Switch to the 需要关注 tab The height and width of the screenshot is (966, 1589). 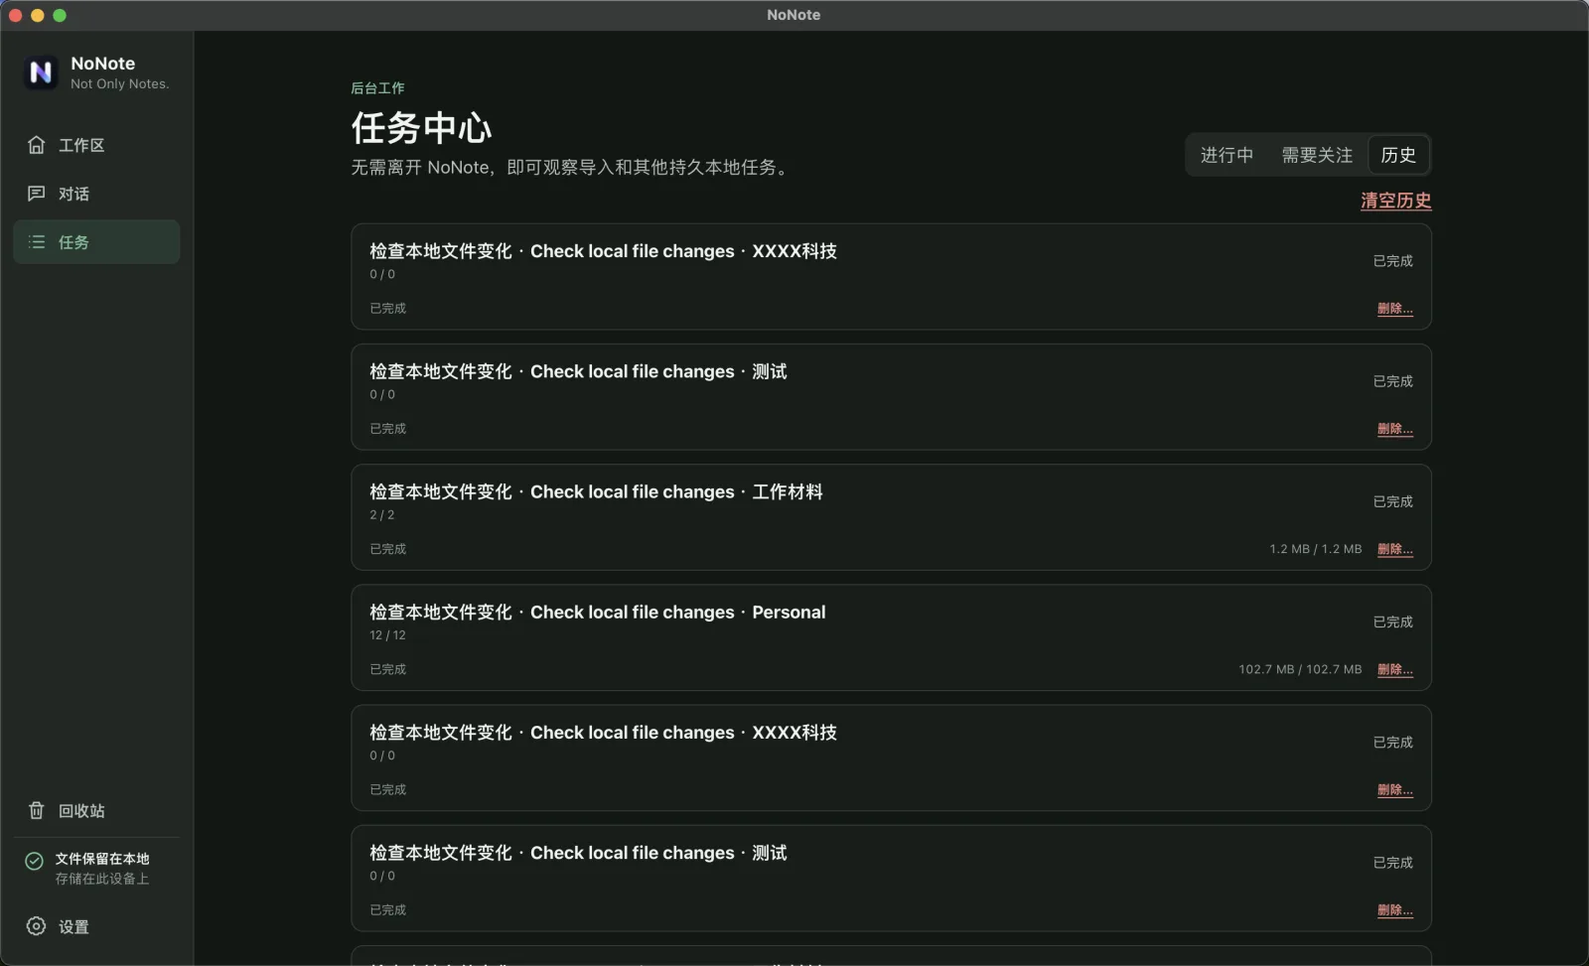tap(1317, 155)
